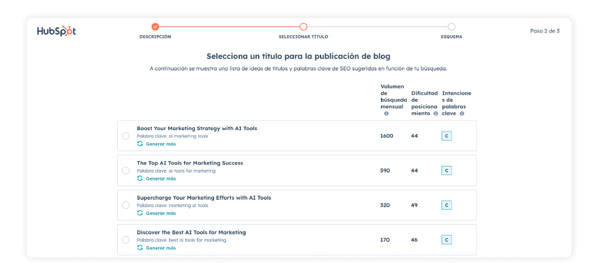Click the search volume value 1600
Screen dimensions: 599x276
coord(387,136)
